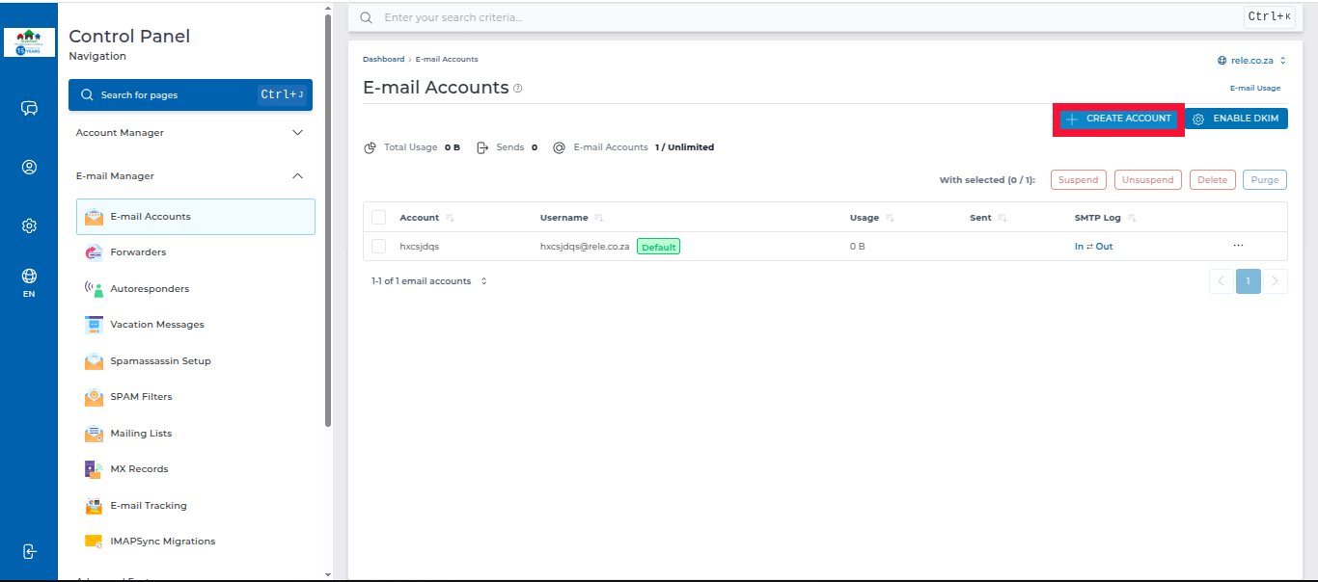Image resolution: width=1318 pixels, height=582 pixels.
Task: Toggle the select-all checkbox in table header
Action: (x=378, y=218)
